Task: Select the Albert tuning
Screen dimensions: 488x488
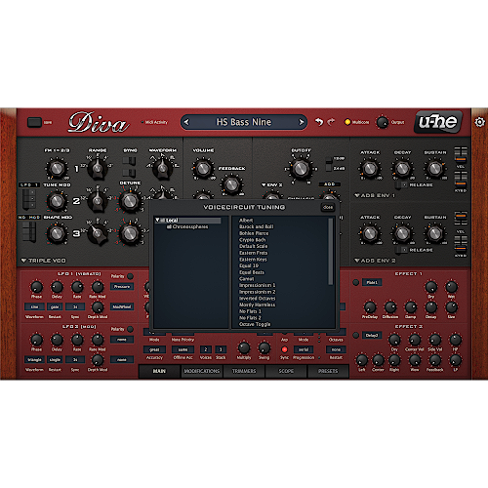Action: coord(246,221)
